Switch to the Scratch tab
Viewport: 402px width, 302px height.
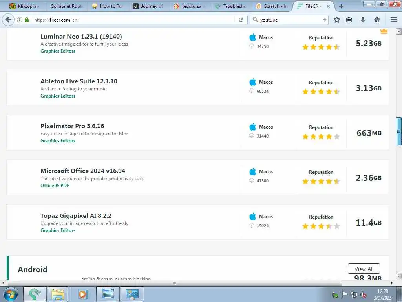click(272, 6)
